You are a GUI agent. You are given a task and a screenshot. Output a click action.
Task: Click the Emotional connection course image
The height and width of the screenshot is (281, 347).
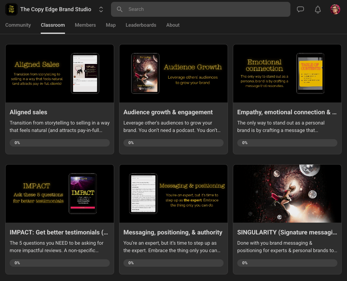tap(287, 74)
